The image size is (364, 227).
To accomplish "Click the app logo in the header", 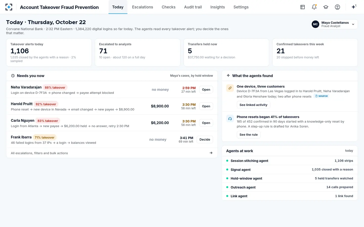I will click(x=9, y=7).
